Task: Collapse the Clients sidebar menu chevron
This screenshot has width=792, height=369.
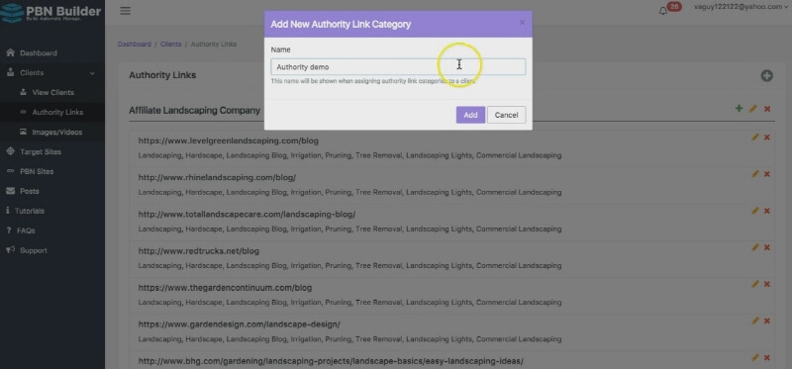Action: 92,73
